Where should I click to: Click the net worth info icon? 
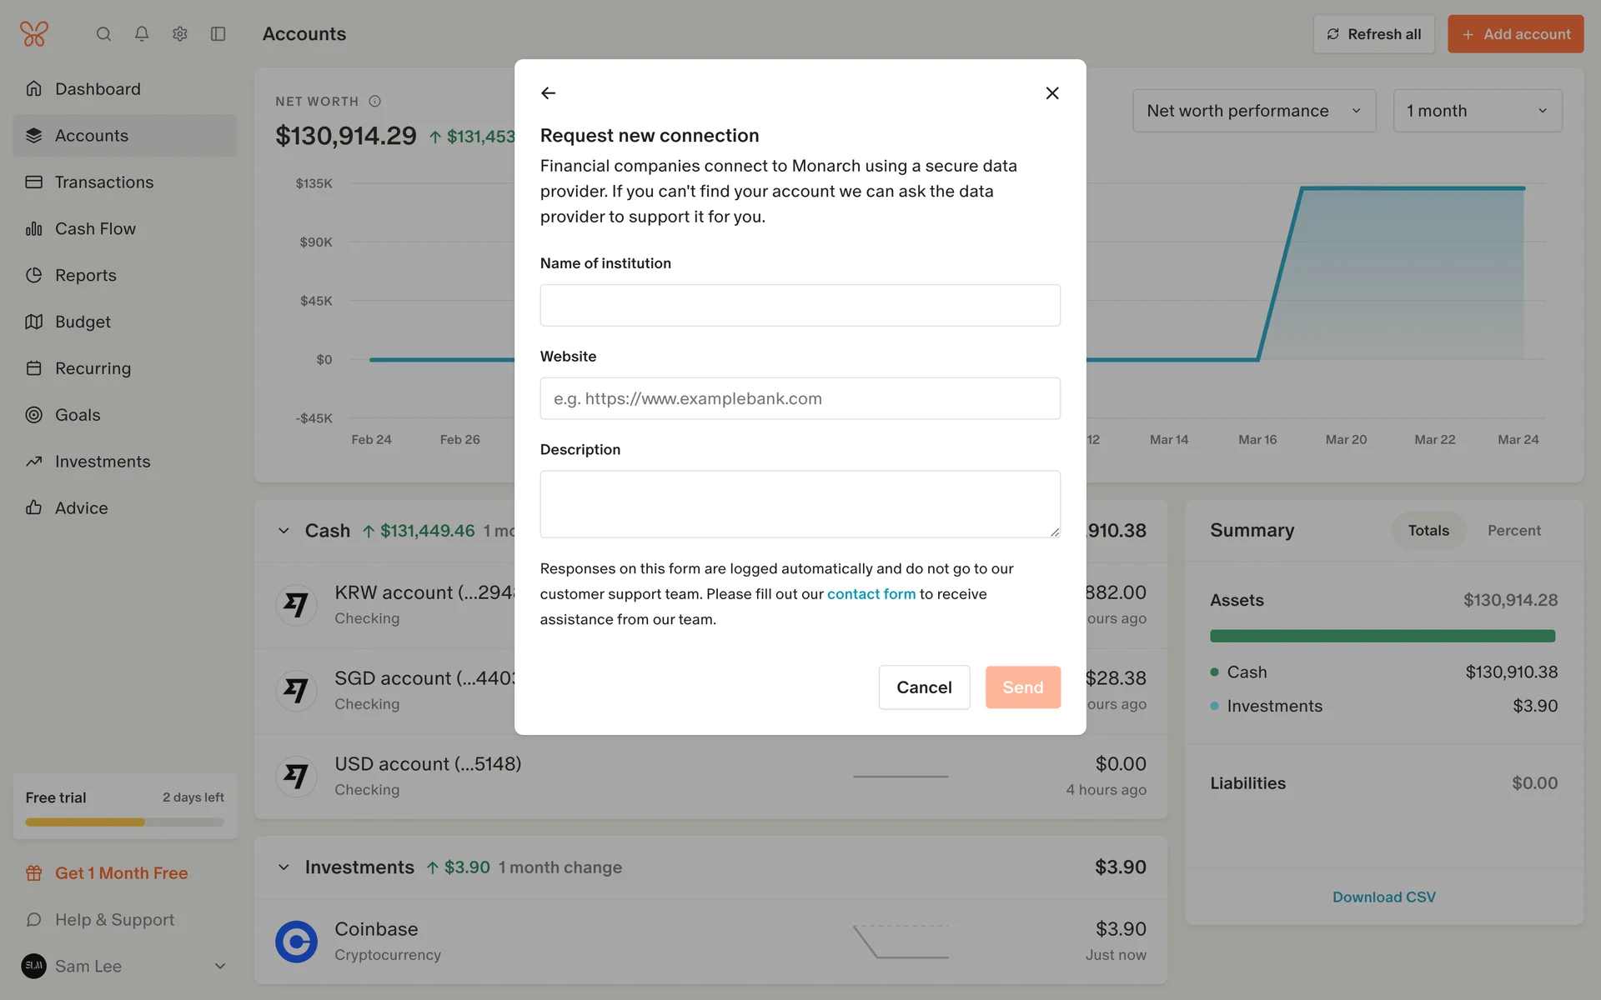[x=375, y=102]
